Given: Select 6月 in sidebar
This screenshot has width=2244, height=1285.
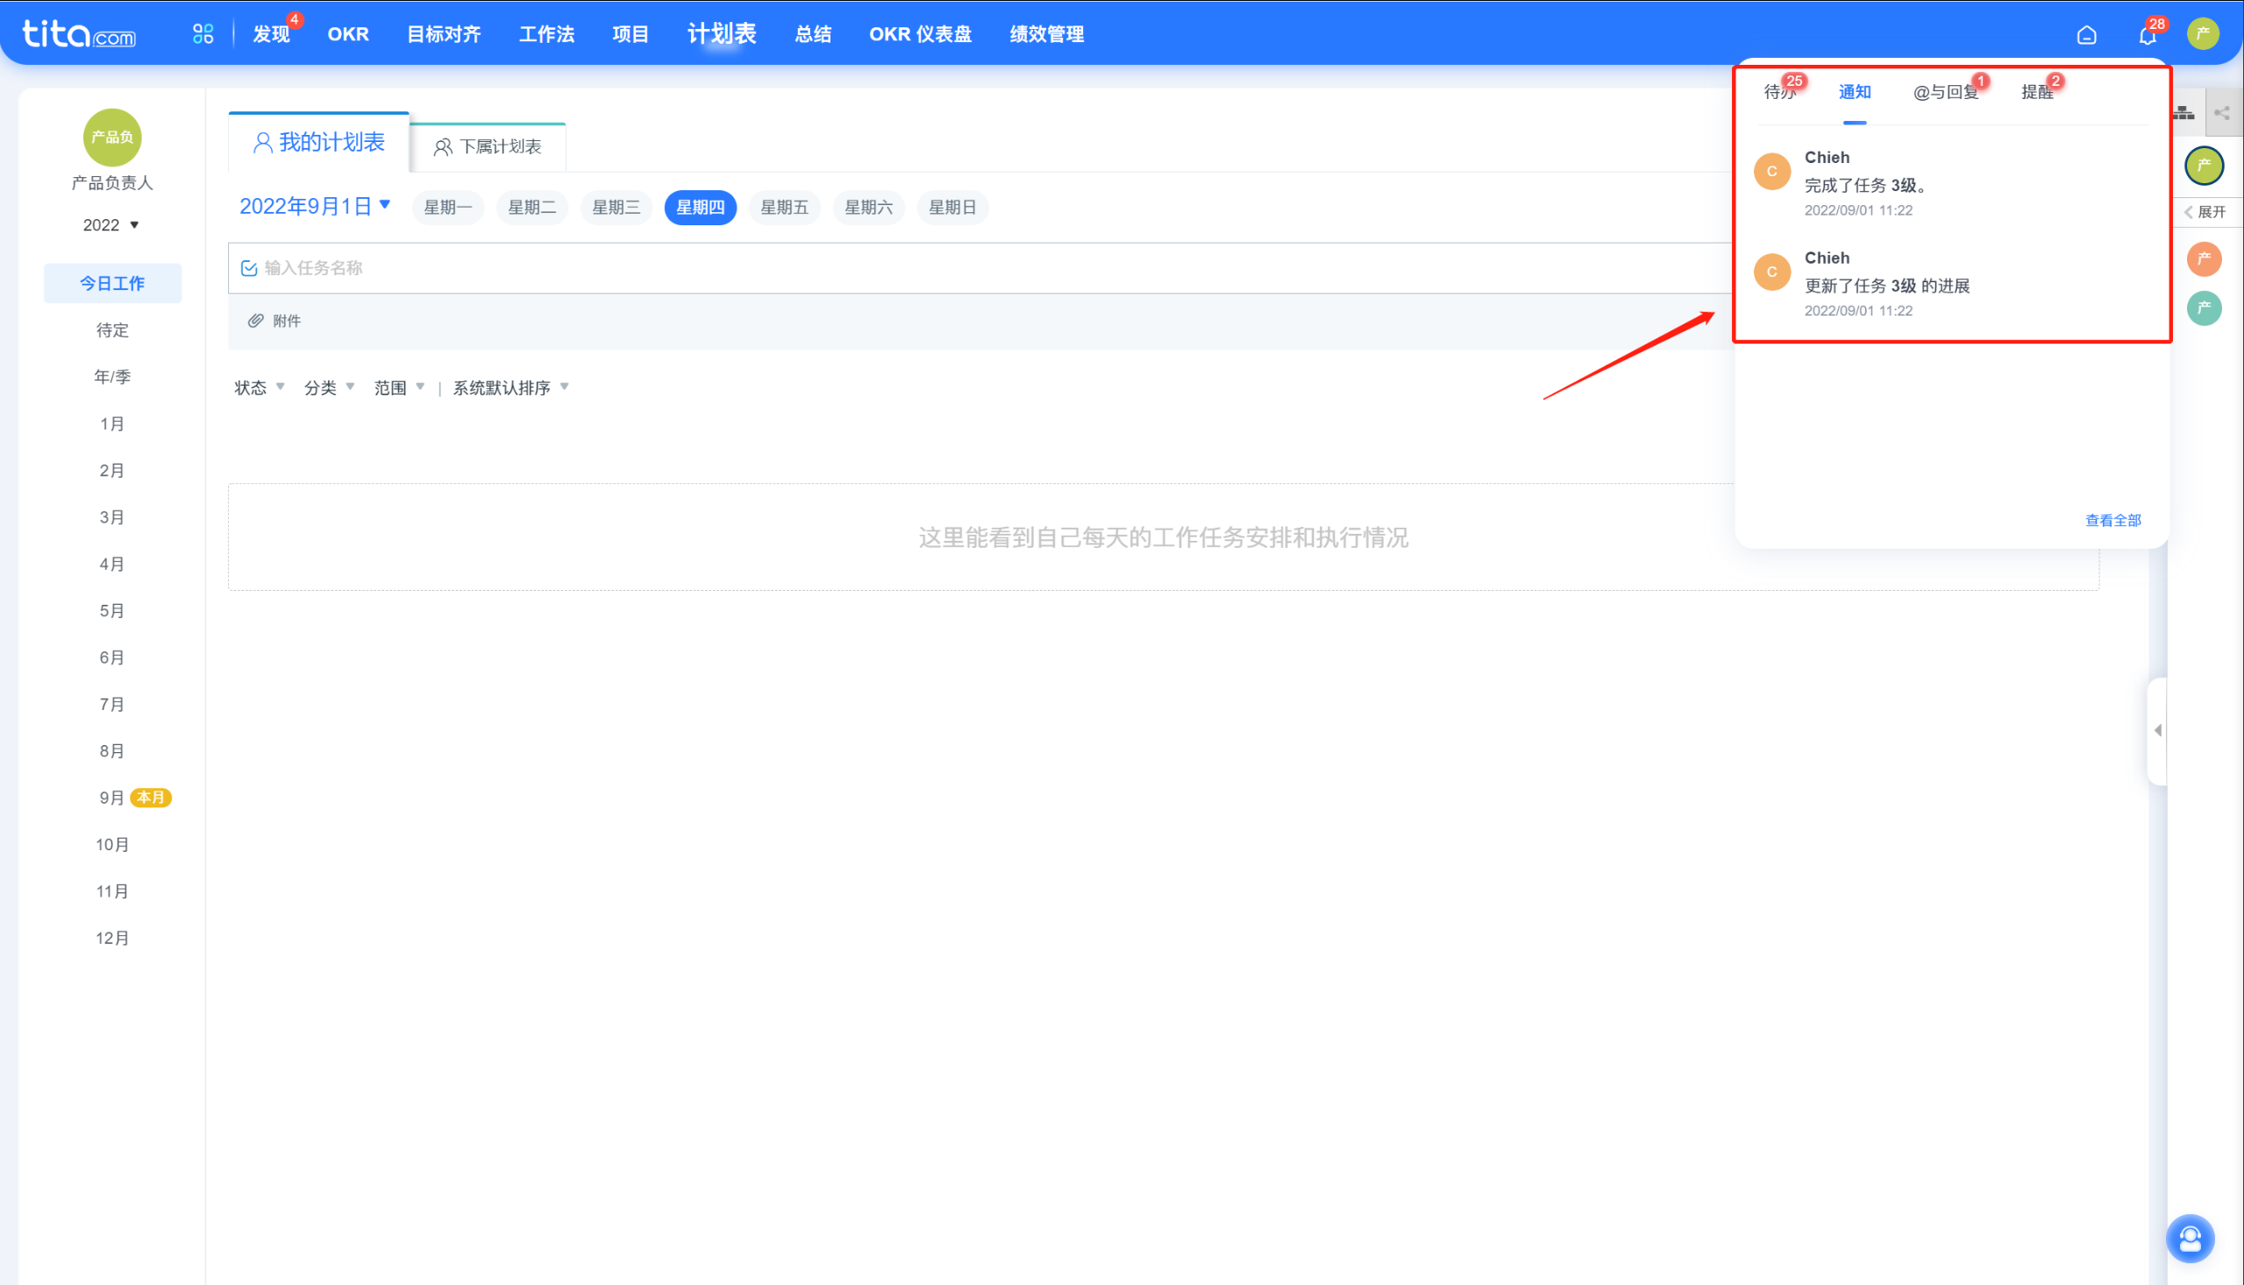Looking at the screenshot, I should (x=112, y=657).
